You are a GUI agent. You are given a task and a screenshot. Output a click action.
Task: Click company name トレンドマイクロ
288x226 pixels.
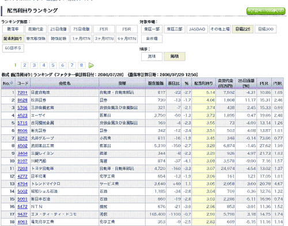tap(46, 184)
